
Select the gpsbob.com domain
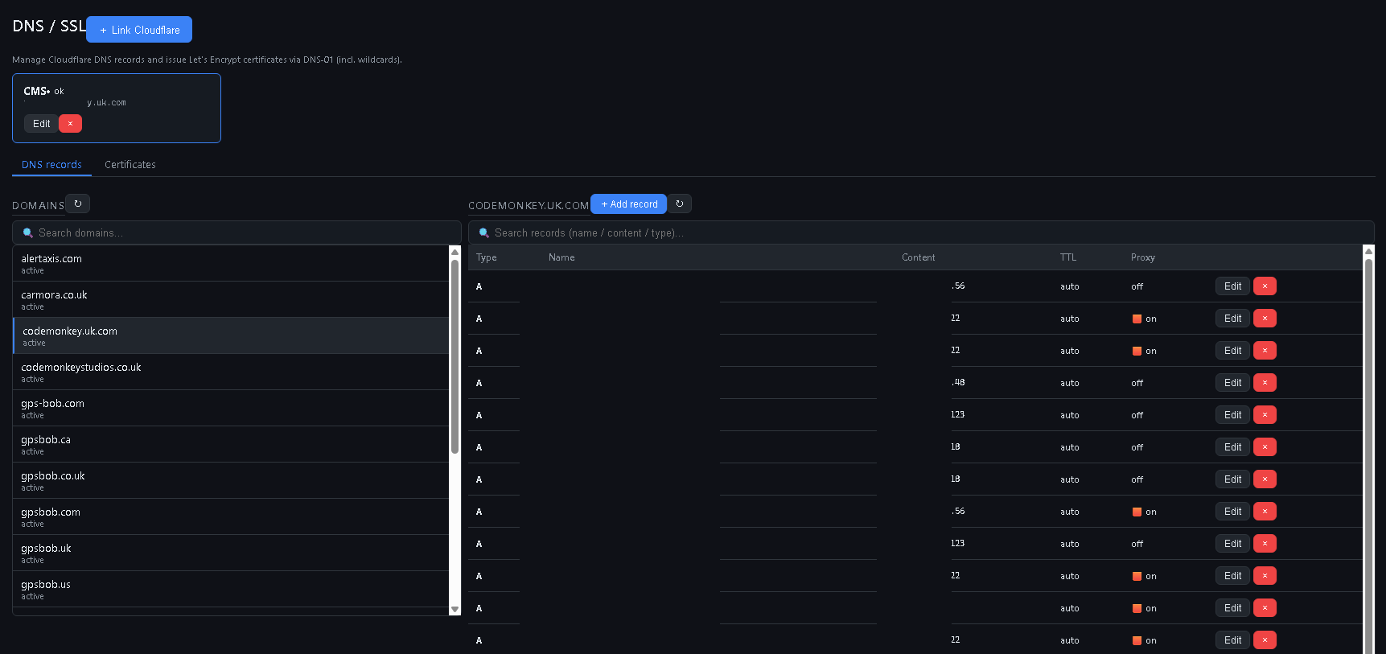pyautogui.click(x=231, y=516)
